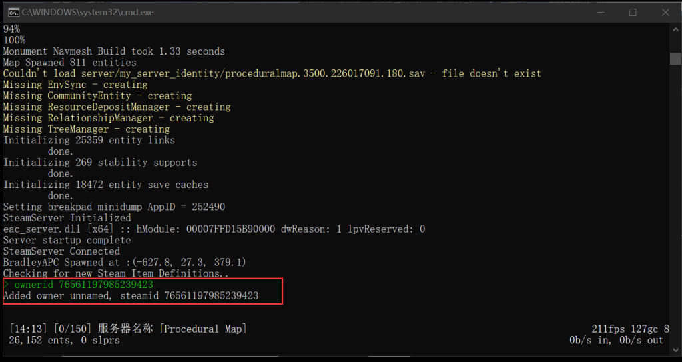Viewport: 682px width, 362px height.
Task: Click the 'SteamServer Connected' line
Action: [x=61, y=251]
